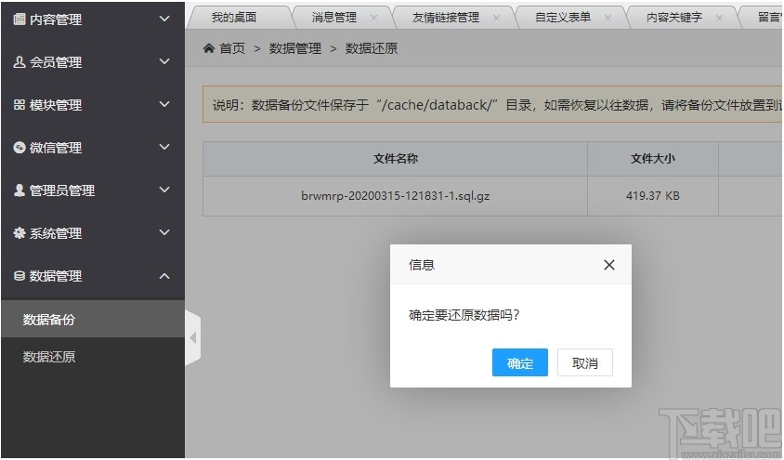
Task: Click the 确定要还原数据吗? dialog message
Action: tap(464, 315)
